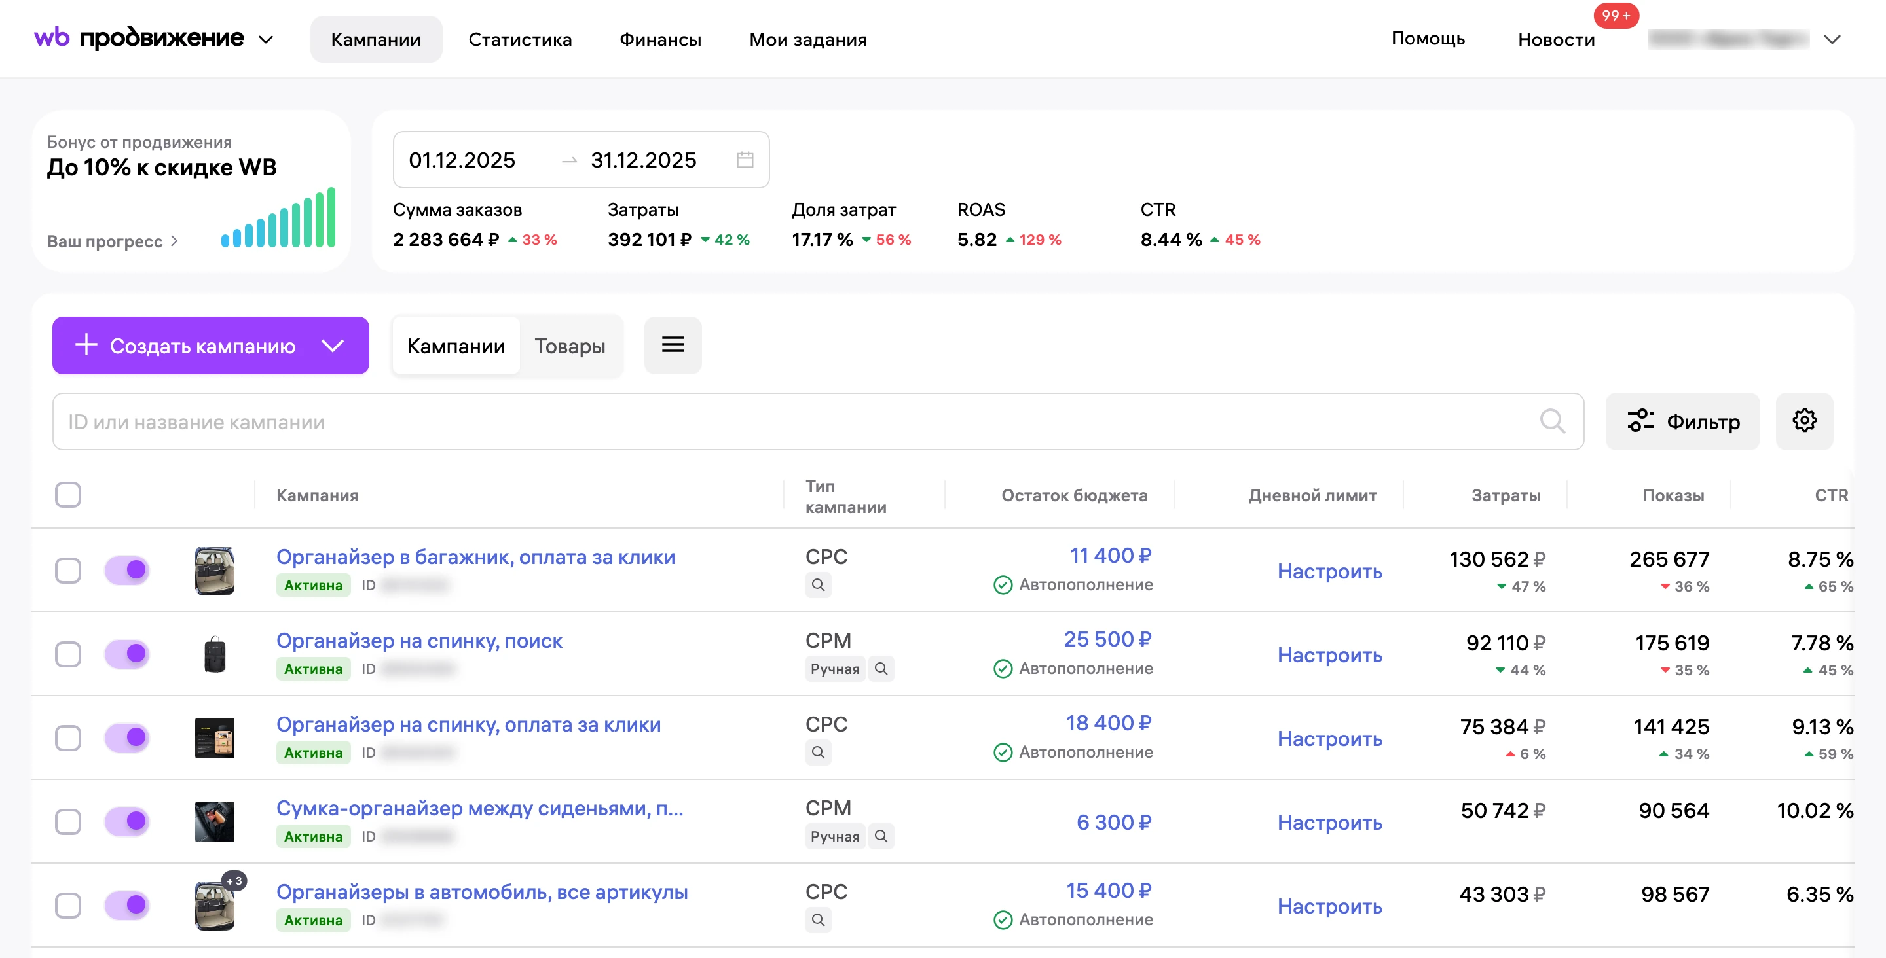Tick checkbox for Органайзер на спинку, поиск
The image size is (1886, 958).
point(68,654)
